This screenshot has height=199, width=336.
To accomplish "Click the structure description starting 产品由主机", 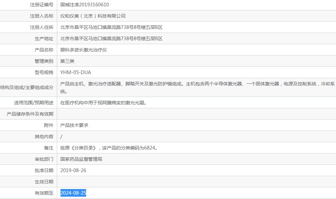I will (x=197, y=88).
